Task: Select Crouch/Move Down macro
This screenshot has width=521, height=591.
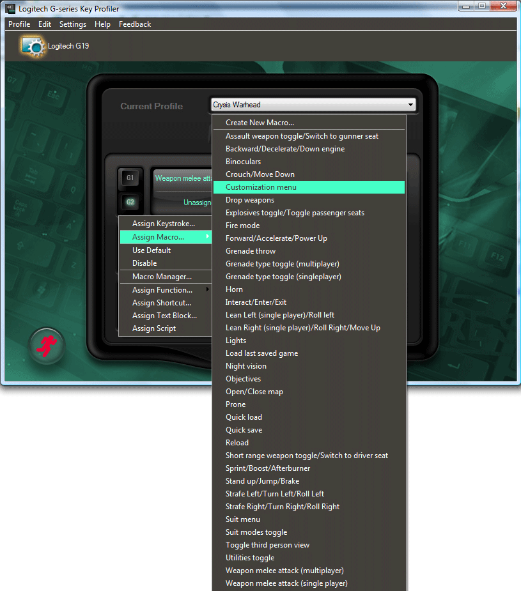Action: coord(309,174)
